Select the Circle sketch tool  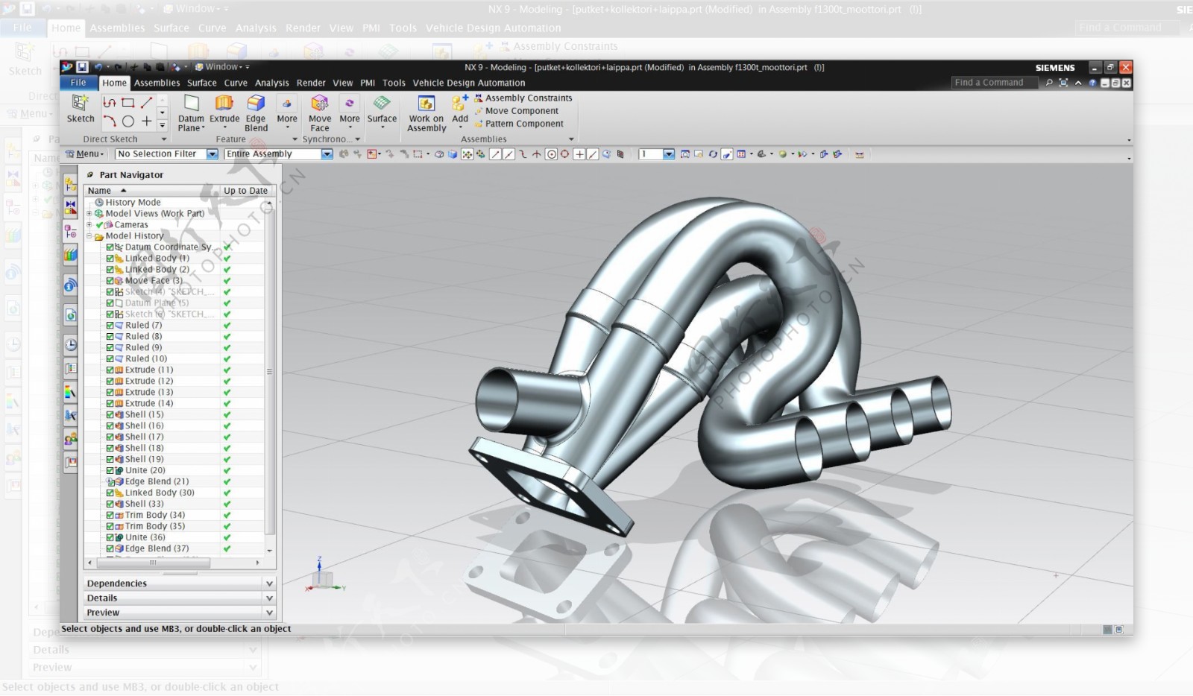click(128, 121)
